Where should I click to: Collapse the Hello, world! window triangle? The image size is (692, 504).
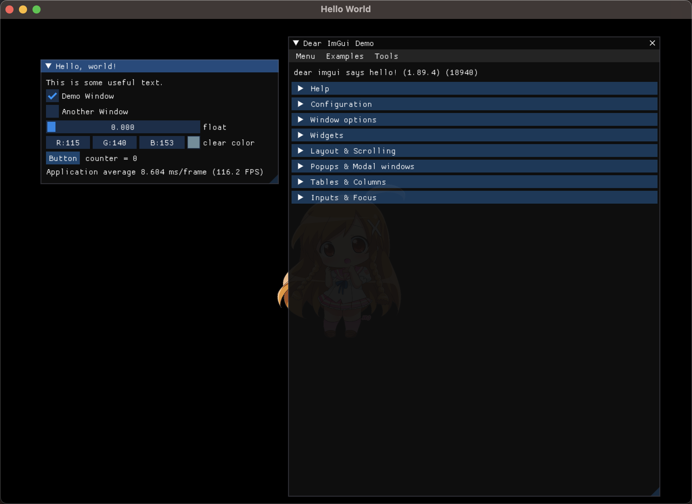tap(48, 66)
